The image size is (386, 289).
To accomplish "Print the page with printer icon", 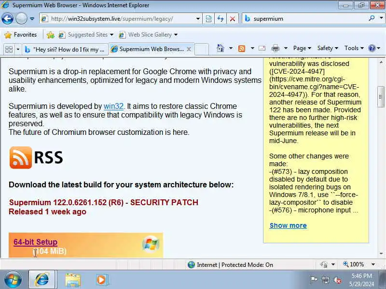I will (x=275, y=49).
